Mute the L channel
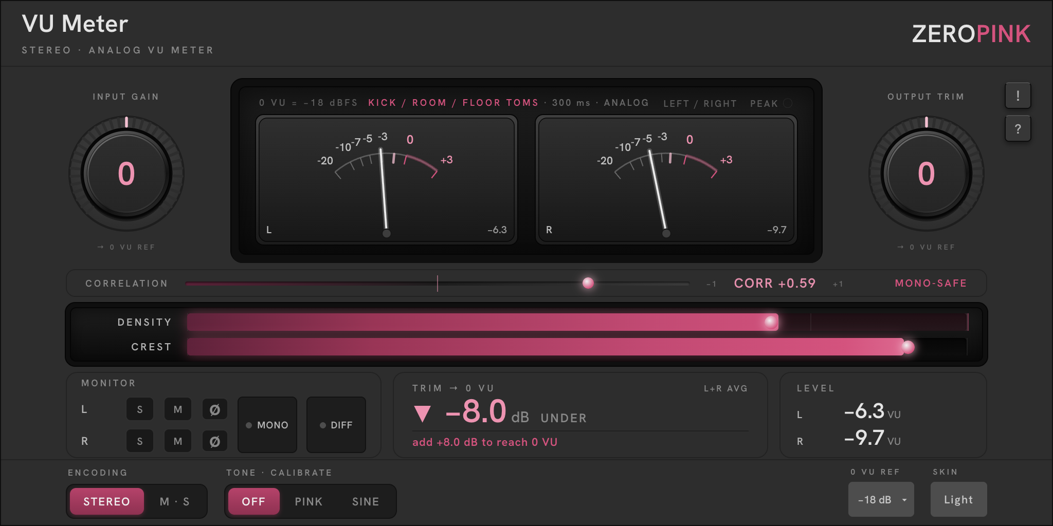Image resolution: width=1053 pixels, height=526 pixels. [178, 409]
